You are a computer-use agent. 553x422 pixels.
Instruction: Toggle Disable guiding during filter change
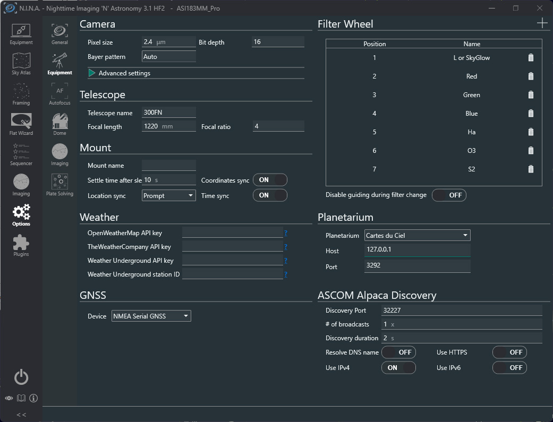point(449,195)
